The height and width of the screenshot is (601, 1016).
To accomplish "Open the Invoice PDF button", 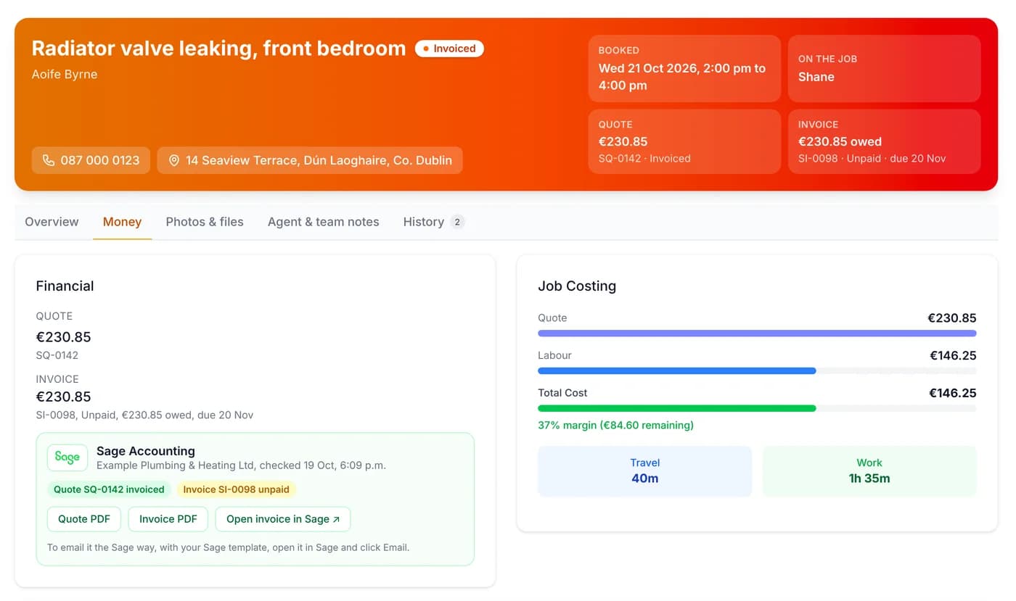I will [x=168, y=519].
